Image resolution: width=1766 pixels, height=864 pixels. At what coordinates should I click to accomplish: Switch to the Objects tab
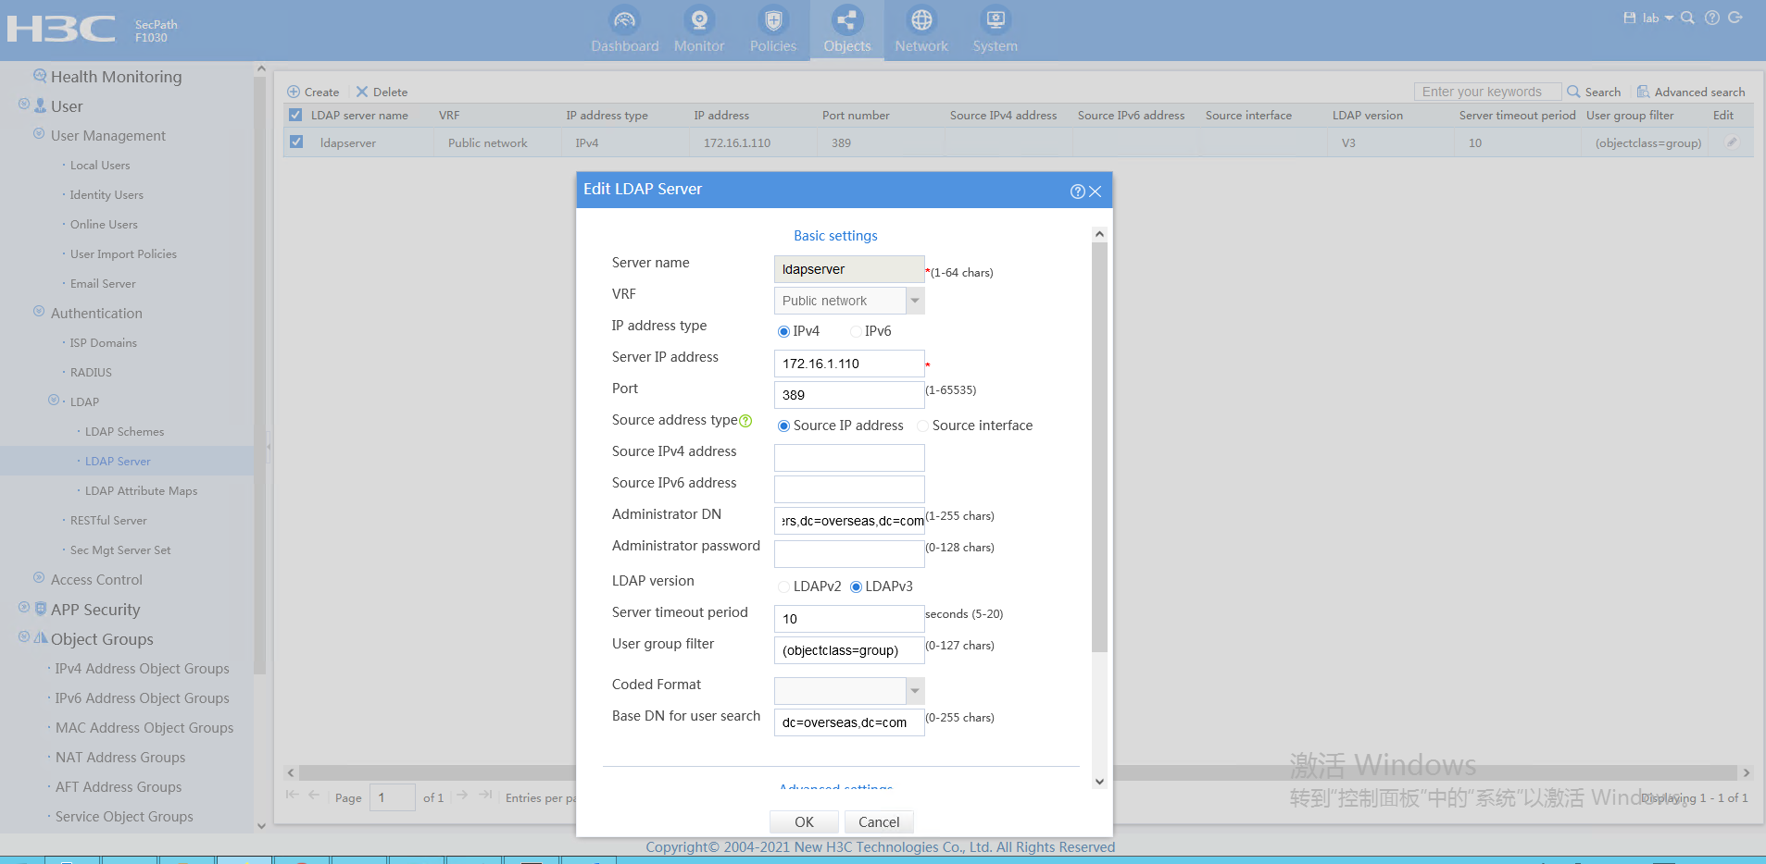(847, 31)
